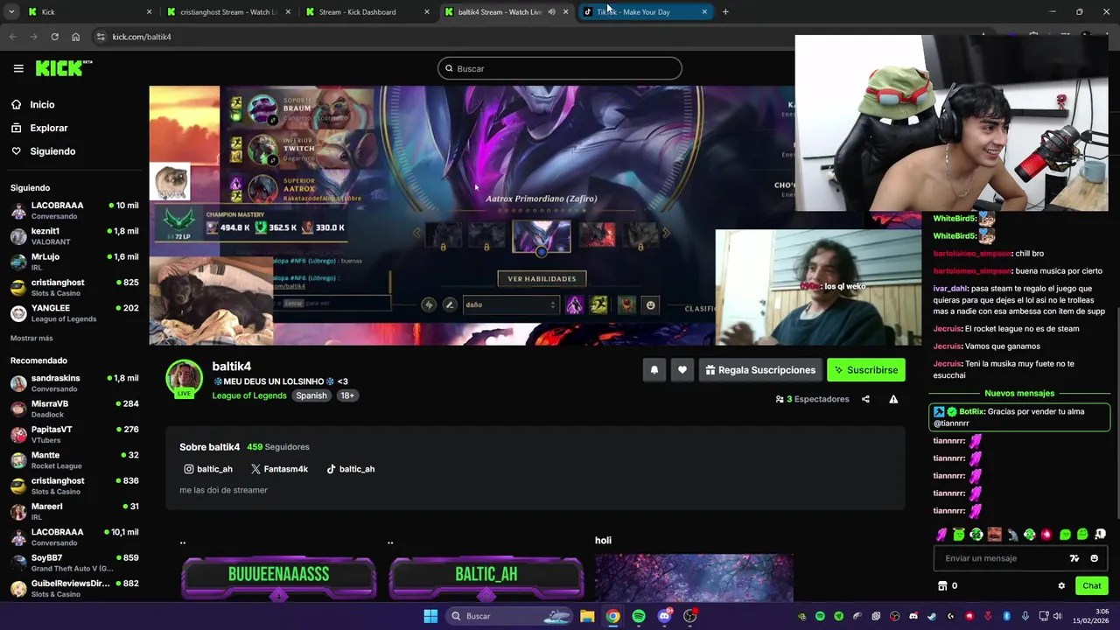
Task: Click the League of Legends category link
Action: [249, 395]
